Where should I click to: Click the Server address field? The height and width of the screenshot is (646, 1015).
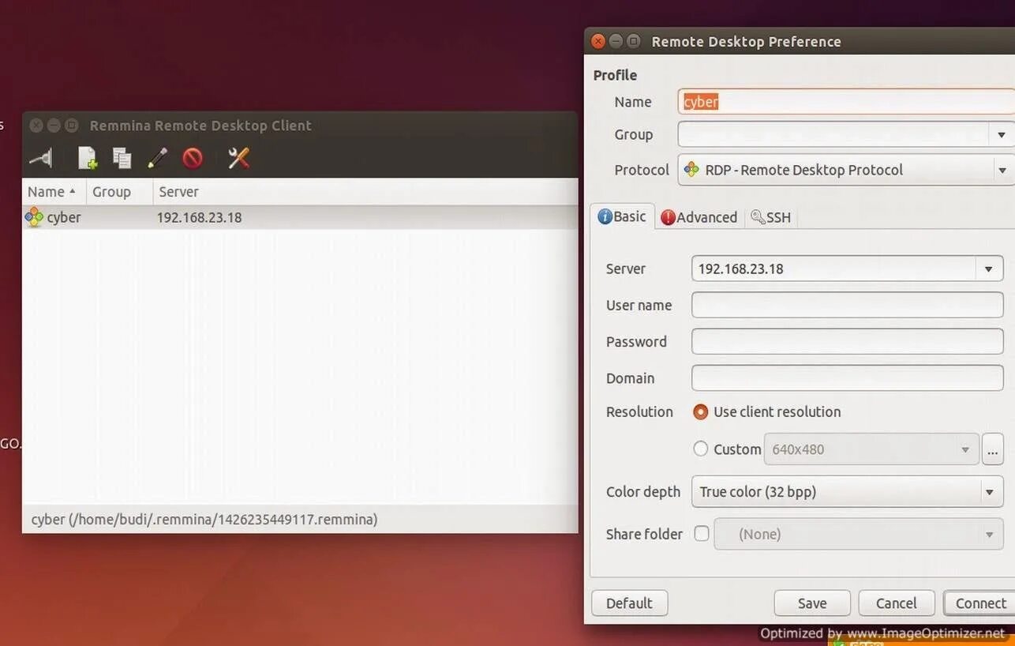833,269
